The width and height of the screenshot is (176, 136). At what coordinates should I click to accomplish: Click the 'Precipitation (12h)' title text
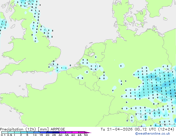[18, 129]
